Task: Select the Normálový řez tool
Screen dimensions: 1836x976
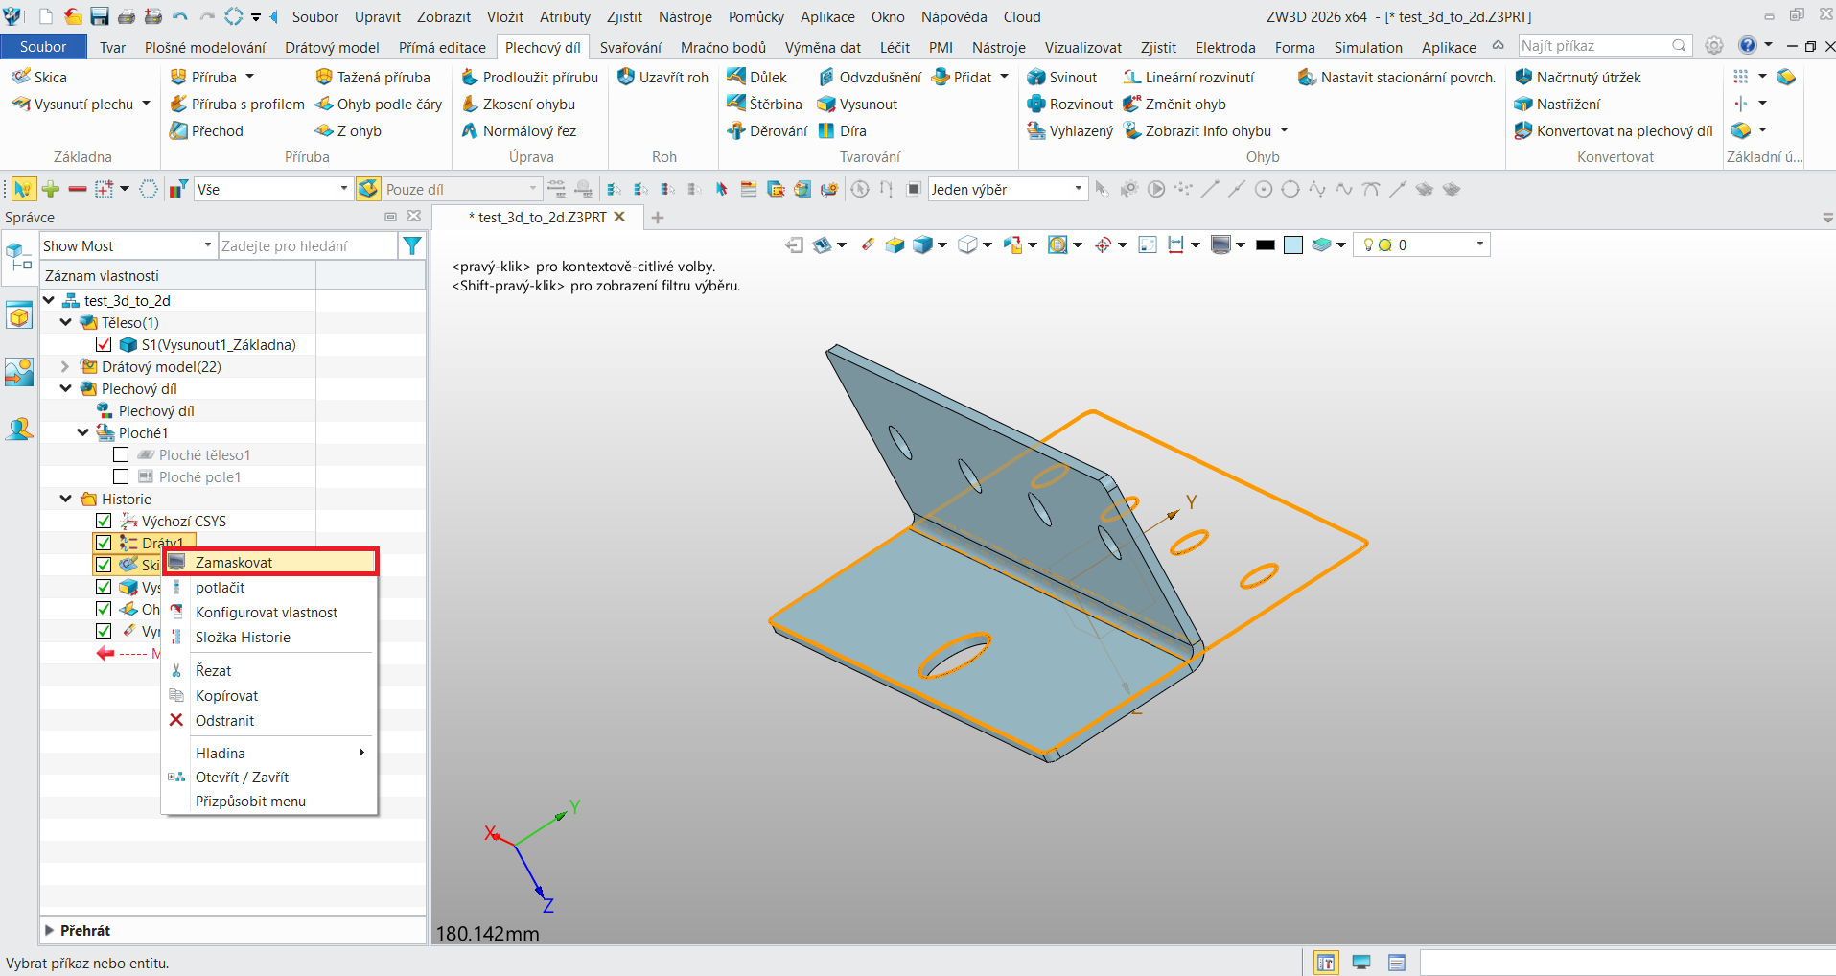Action: pos(519,130)
